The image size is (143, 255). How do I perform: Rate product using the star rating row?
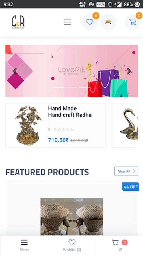coord(63,129)
